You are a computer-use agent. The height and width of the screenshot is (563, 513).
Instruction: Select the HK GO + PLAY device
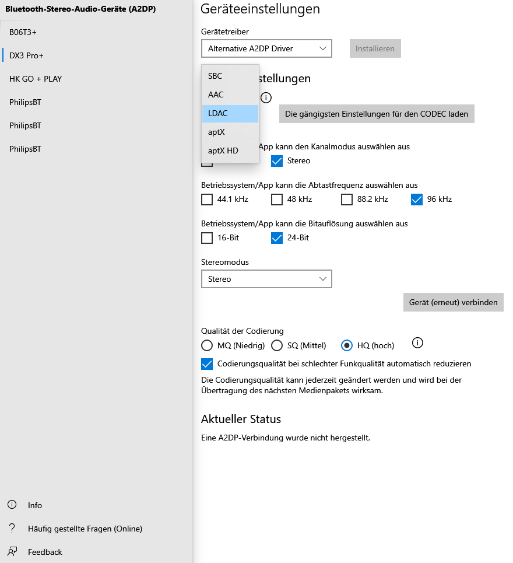coord(96,79)
